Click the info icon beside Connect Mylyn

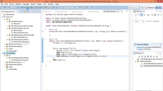point(135,44)
